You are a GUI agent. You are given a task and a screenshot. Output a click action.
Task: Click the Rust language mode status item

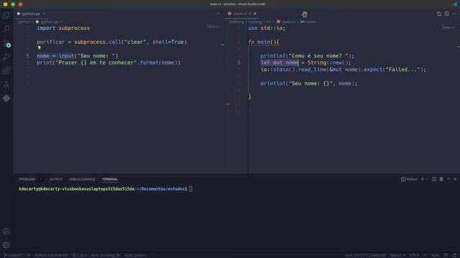pyautogui.click(x=436, y=255)
